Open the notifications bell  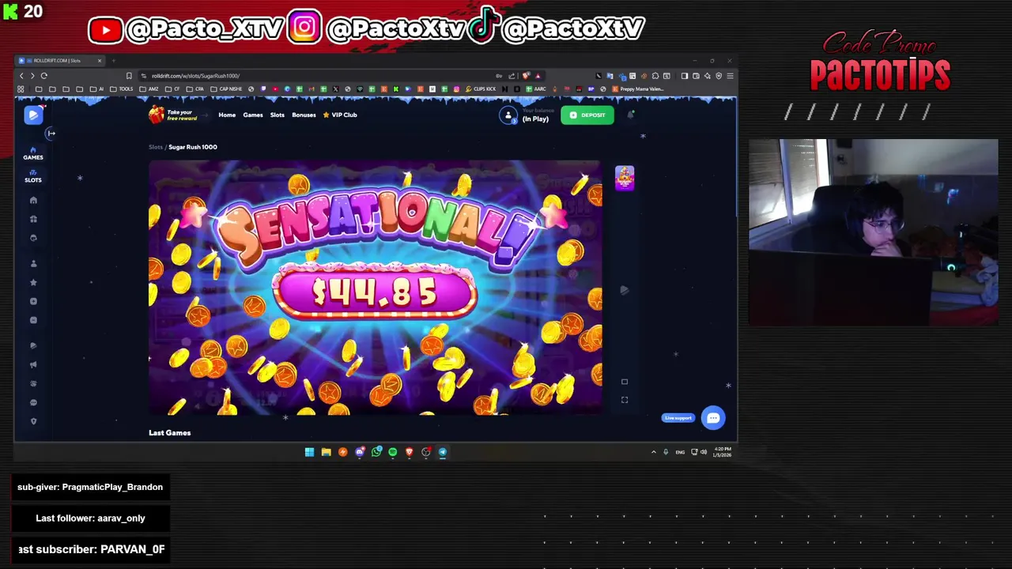tap(631, 115)
